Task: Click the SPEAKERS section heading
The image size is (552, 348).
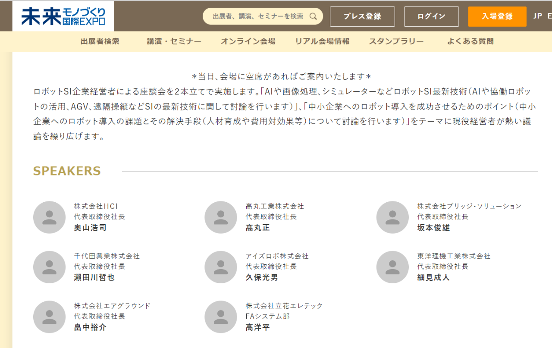Action: (67, 171)
